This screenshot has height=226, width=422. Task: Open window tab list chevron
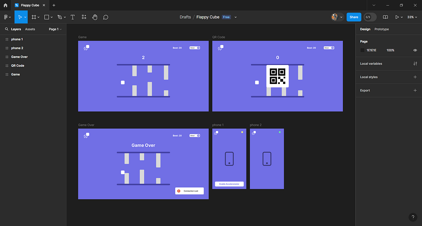(x=374, y=5)
